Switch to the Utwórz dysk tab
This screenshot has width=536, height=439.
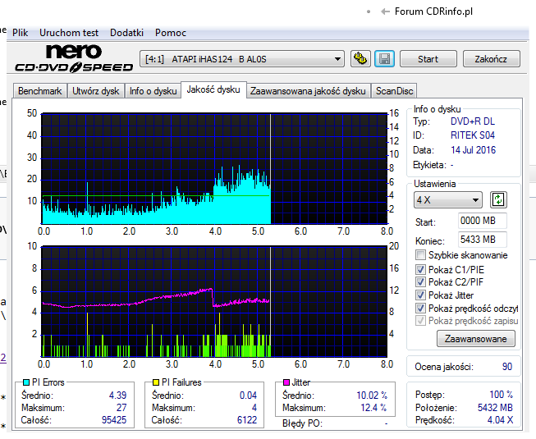pyautogui.click(x=96, y=91)
